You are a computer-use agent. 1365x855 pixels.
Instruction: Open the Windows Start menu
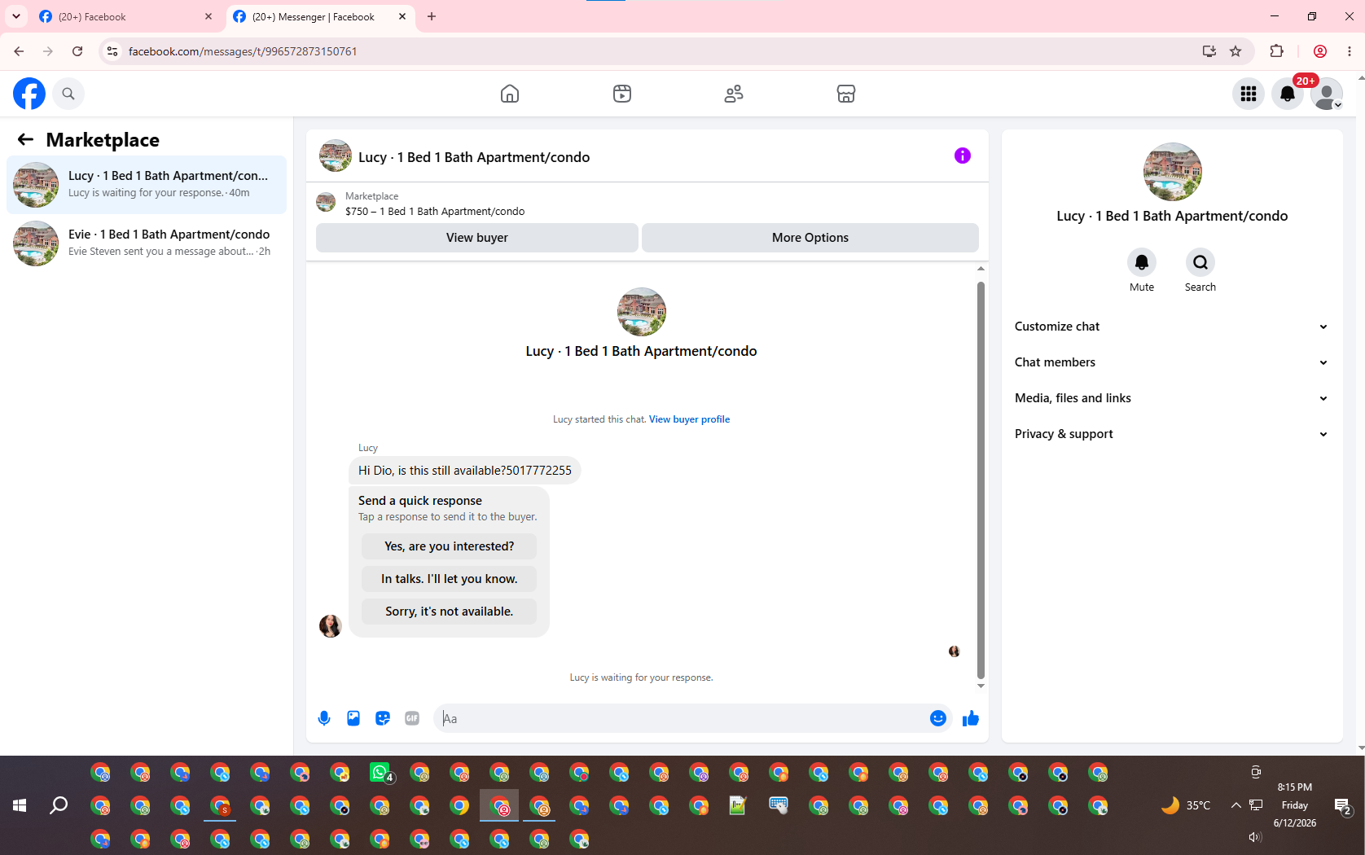pyautogui.click(x=20, y=805)
